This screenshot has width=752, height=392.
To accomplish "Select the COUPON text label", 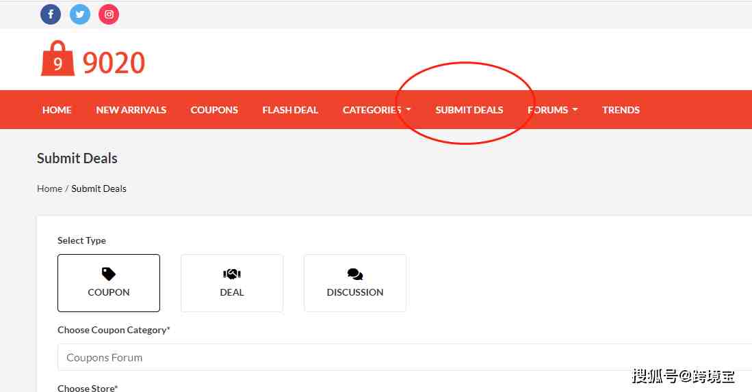I will (108, 292).
